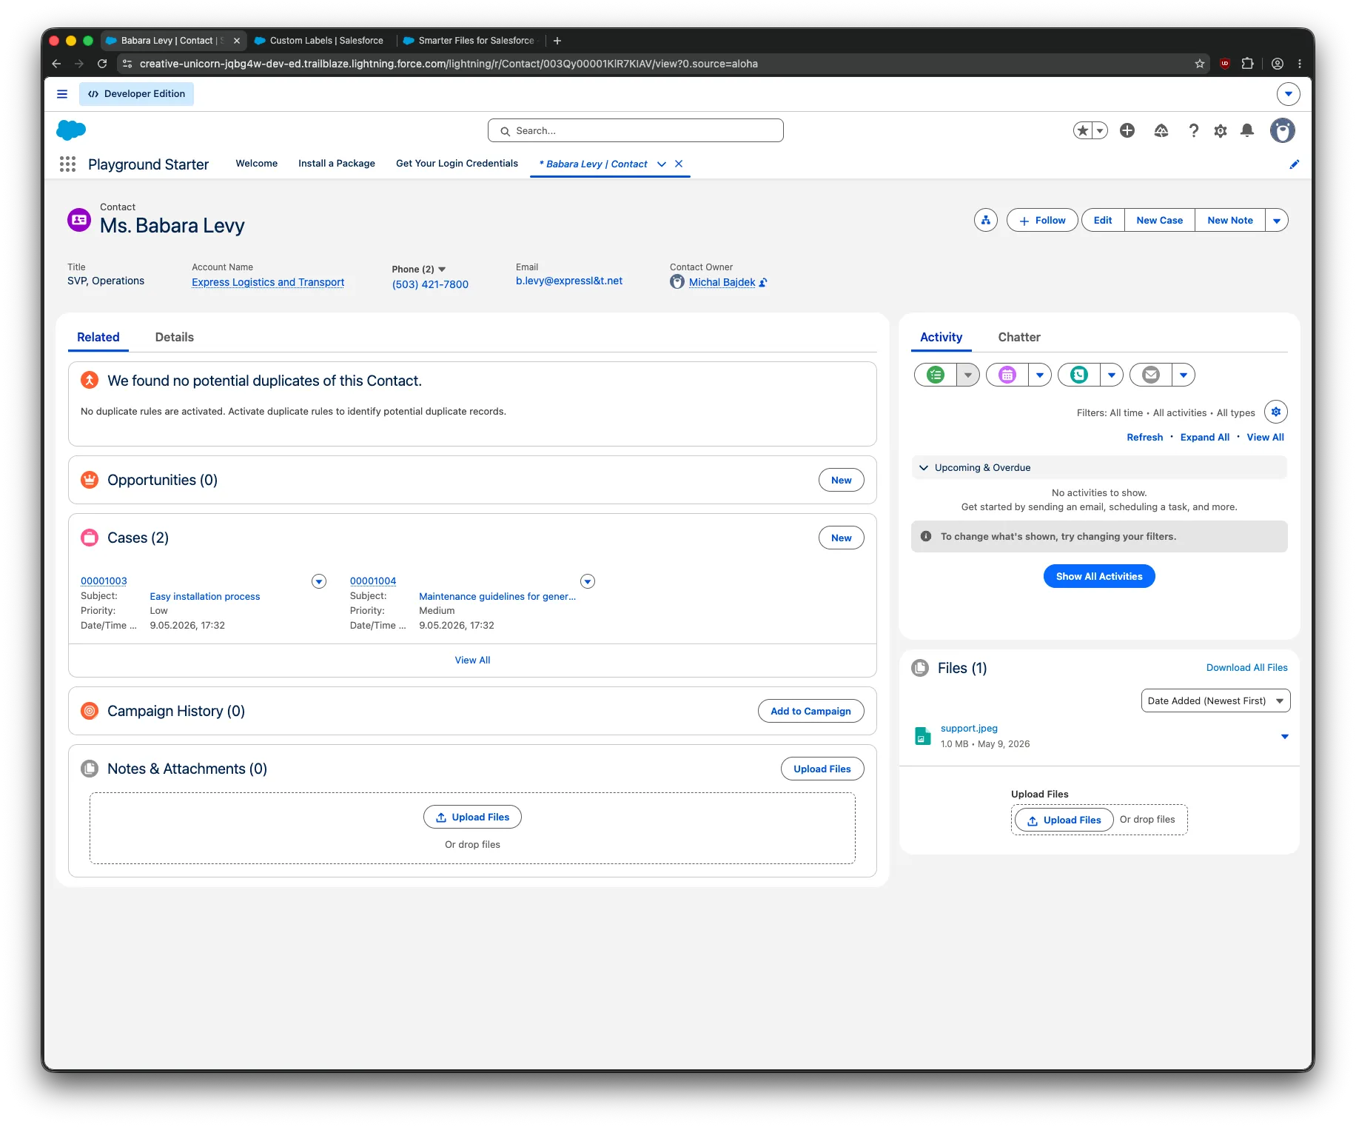The height and width of the screenshot is (1127, 1356).
Task: Click the browser back arrow
Action: click(56, 64)
